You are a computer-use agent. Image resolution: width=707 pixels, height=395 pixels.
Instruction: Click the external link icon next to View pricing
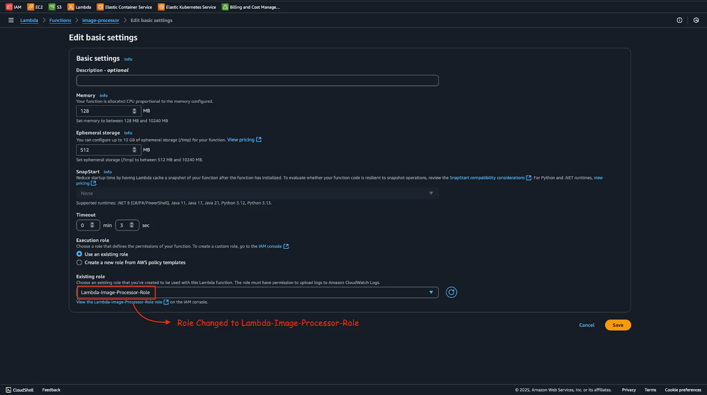tap(259, 139)
